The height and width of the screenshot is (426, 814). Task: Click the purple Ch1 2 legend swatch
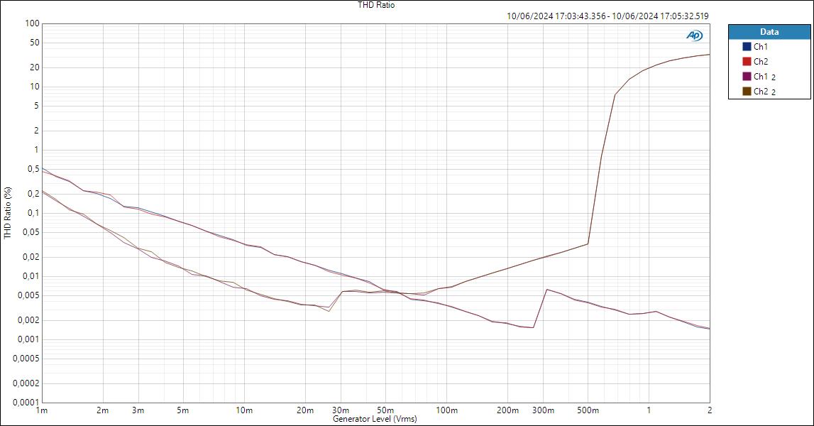click(x=747, y=77)
